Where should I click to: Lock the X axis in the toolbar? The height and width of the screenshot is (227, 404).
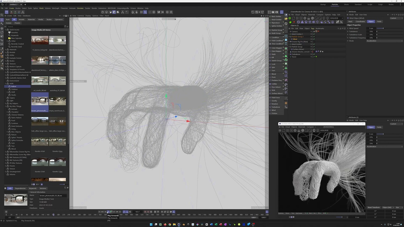point(11,12)
